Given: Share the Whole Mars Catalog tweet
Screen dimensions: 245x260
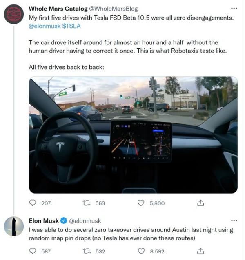Looking at the screenshot, I should (200, 203).
